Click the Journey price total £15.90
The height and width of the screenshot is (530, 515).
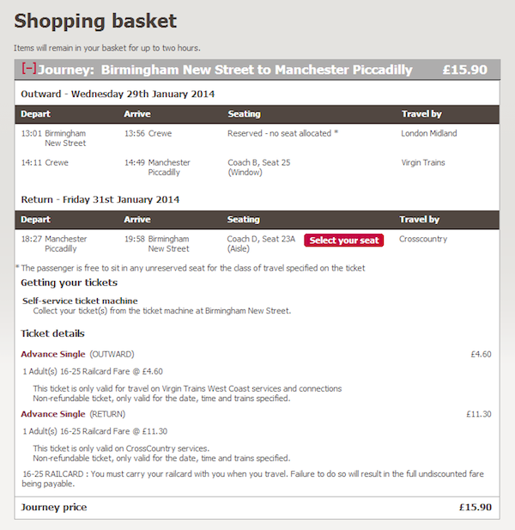476,508
